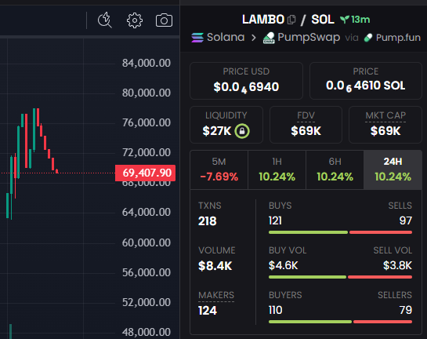Click the LAMBO token name

[263, 20]
